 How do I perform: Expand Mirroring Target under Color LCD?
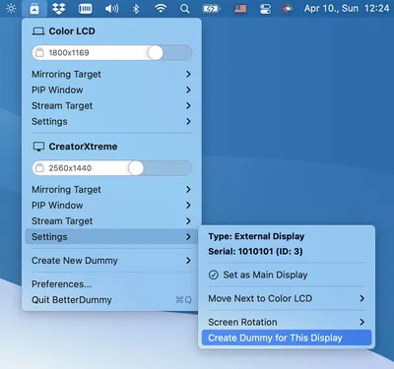(111, 74)
